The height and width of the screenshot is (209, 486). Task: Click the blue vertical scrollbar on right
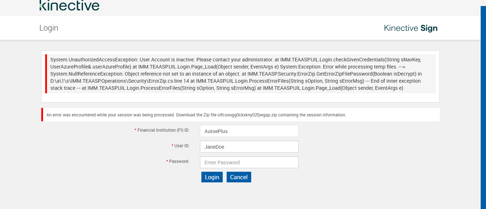(x=483, y=106)
